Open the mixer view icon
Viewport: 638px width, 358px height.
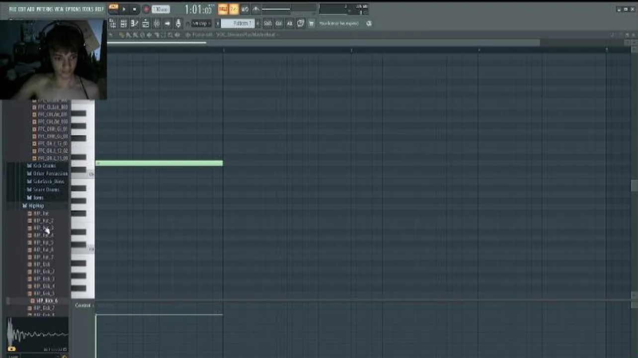click(157, 23)
